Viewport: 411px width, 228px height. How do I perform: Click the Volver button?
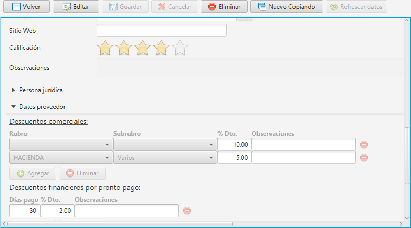click(x=27, y=7)
